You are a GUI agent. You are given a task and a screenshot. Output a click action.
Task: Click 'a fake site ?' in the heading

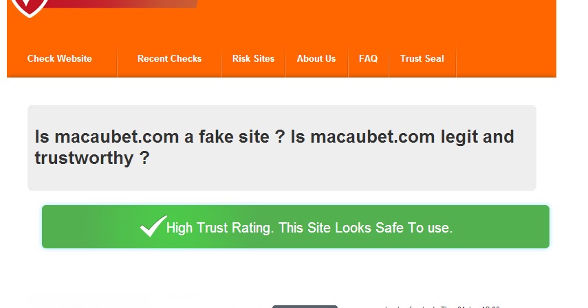[235, 137]
